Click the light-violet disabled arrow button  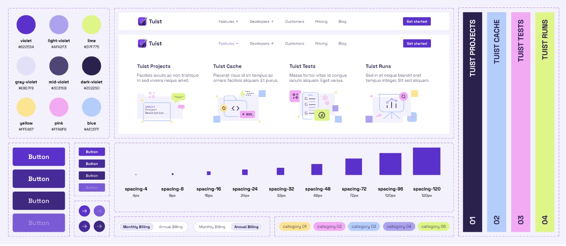tap(99, 211)
